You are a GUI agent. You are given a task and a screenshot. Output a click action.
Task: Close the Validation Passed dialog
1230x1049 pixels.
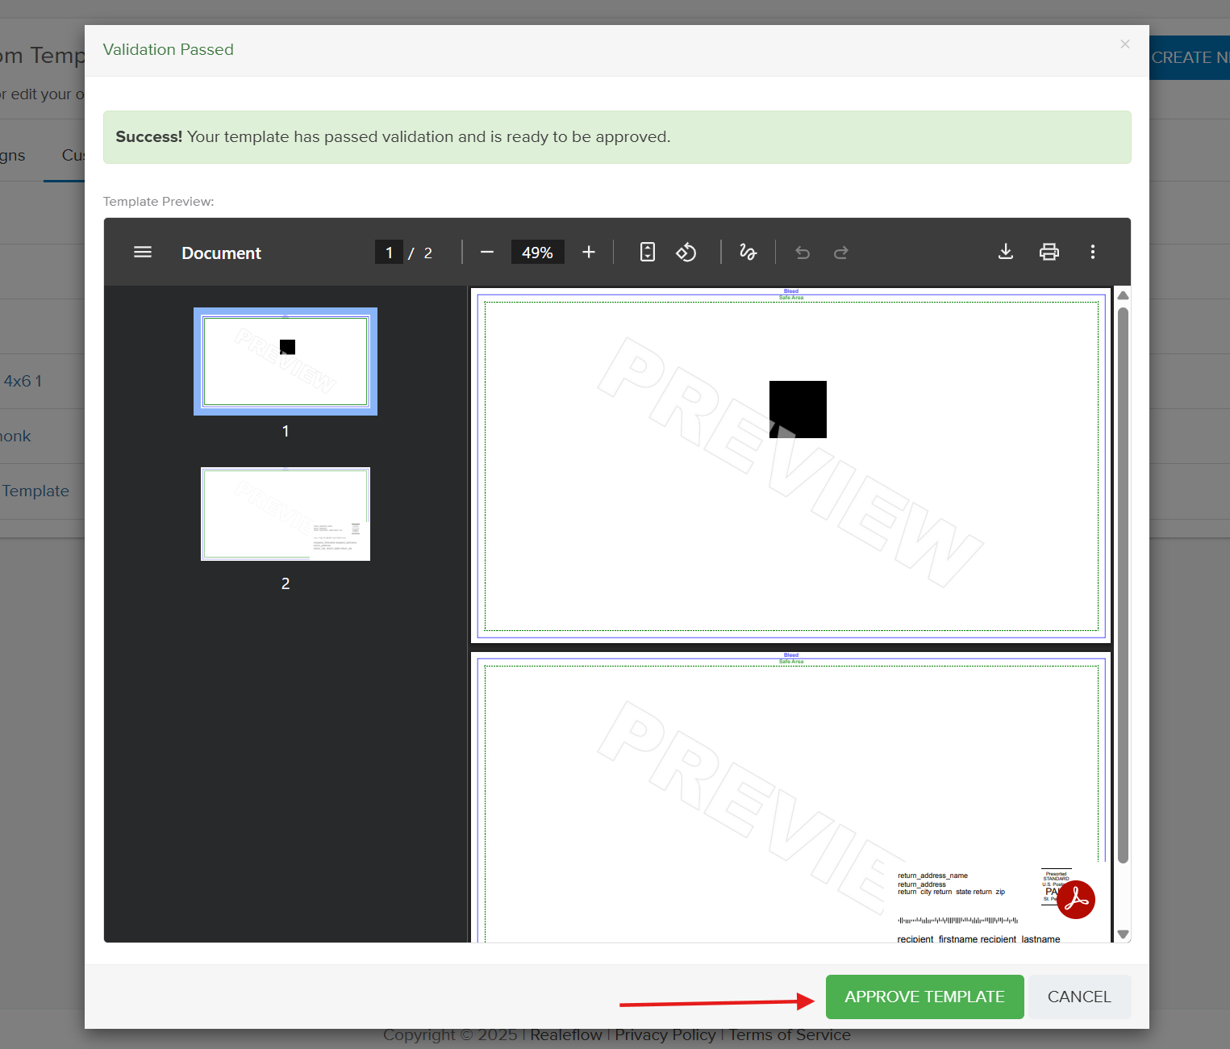tap(1124, 44)
